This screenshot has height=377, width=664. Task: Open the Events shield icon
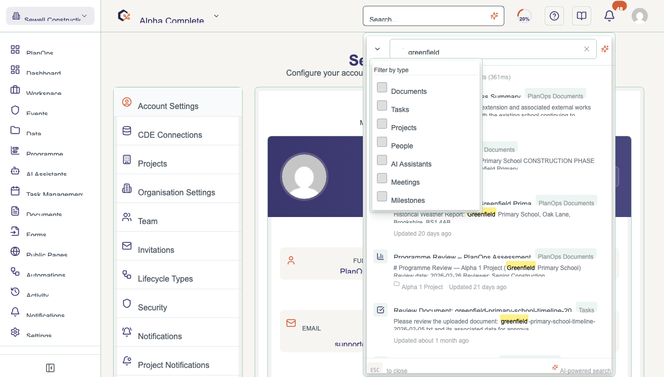15,110
